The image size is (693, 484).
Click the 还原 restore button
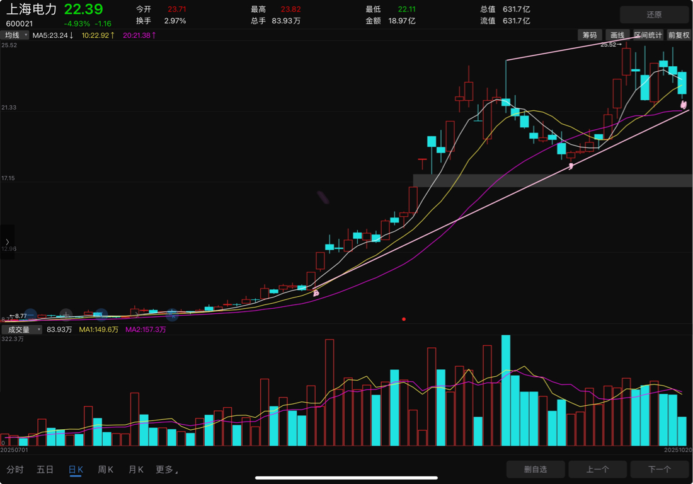tap(654, 14)
